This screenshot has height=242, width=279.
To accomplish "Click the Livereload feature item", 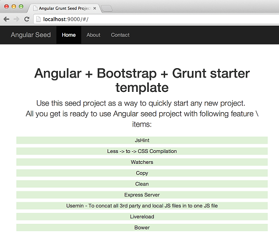I will point(142,217).
